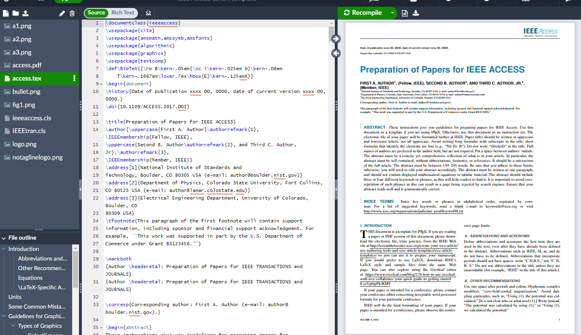Delete selected file with trash icon

72,13
